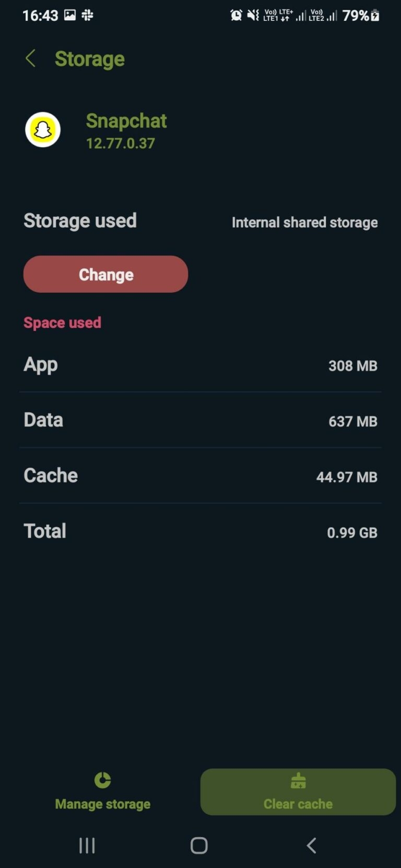Screen dimensions: 401x868
Task: Tap the Clear cache broom icon
Action: (298, 781)
